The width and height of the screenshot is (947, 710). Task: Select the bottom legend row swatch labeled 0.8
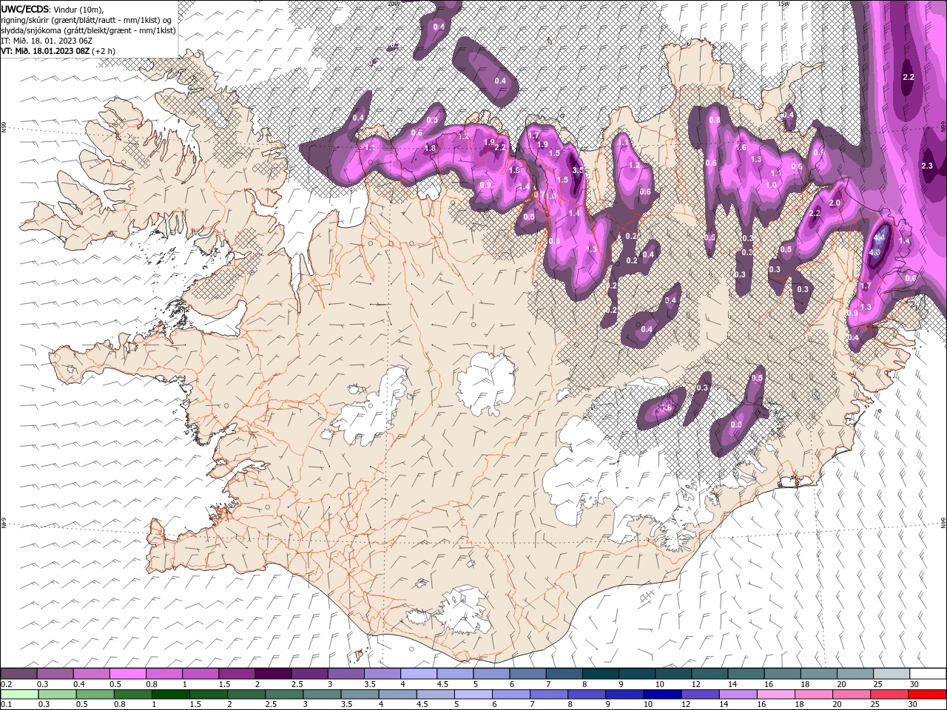(132, 694)
